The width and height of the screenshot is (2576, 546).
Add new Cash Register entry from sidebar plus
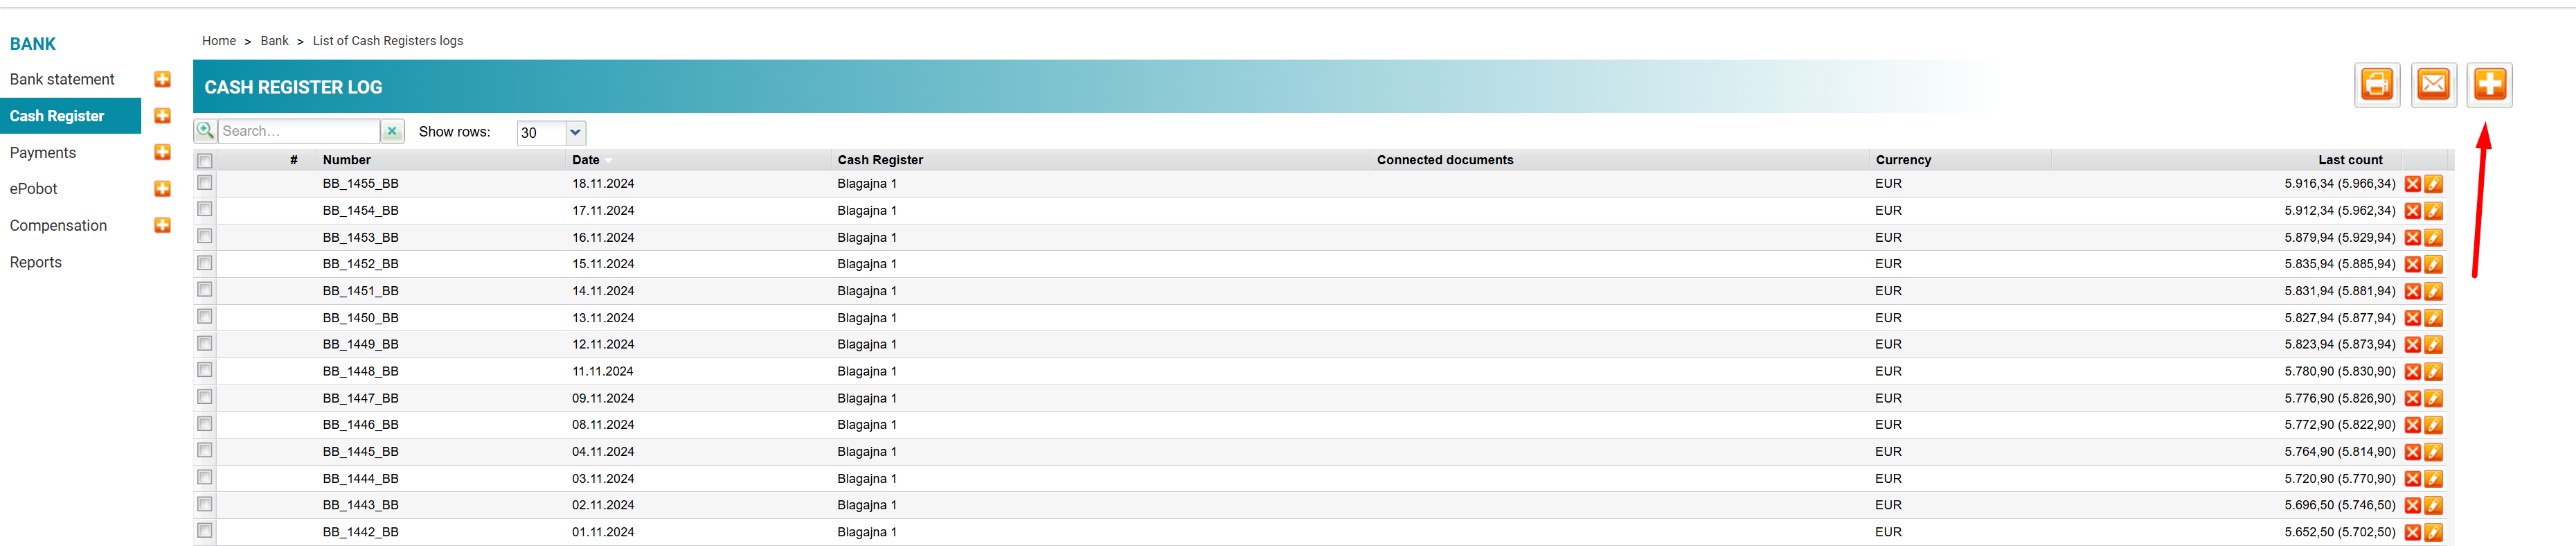[x=162, y=116]
